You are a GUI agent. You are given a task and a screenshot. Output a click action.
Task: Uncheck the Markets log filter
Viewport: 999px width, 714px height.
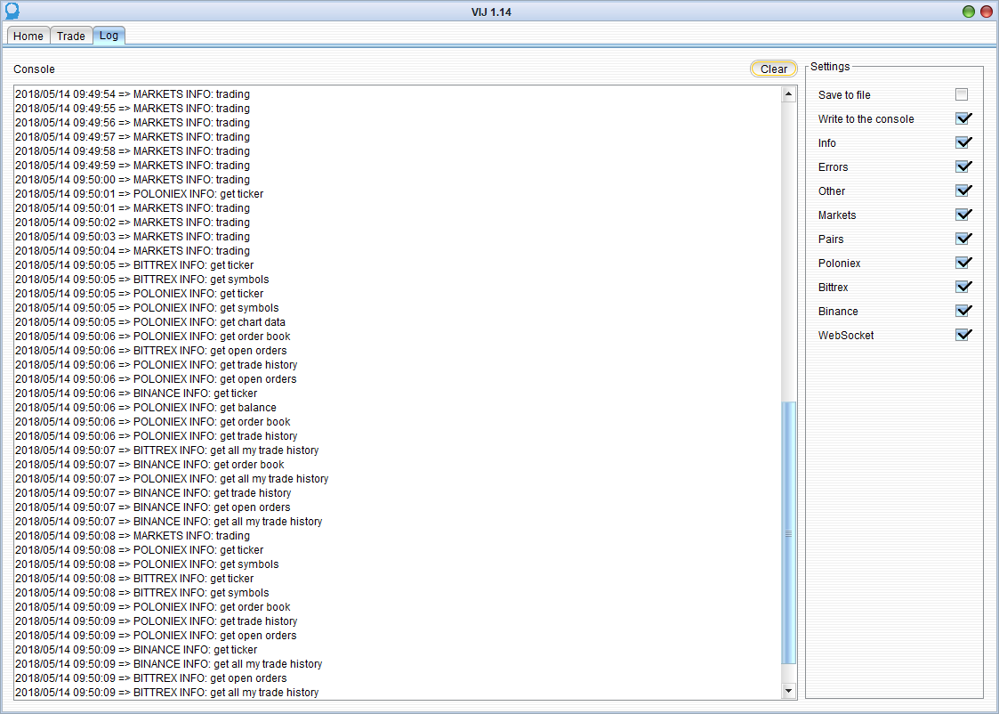tap(962, 215)
